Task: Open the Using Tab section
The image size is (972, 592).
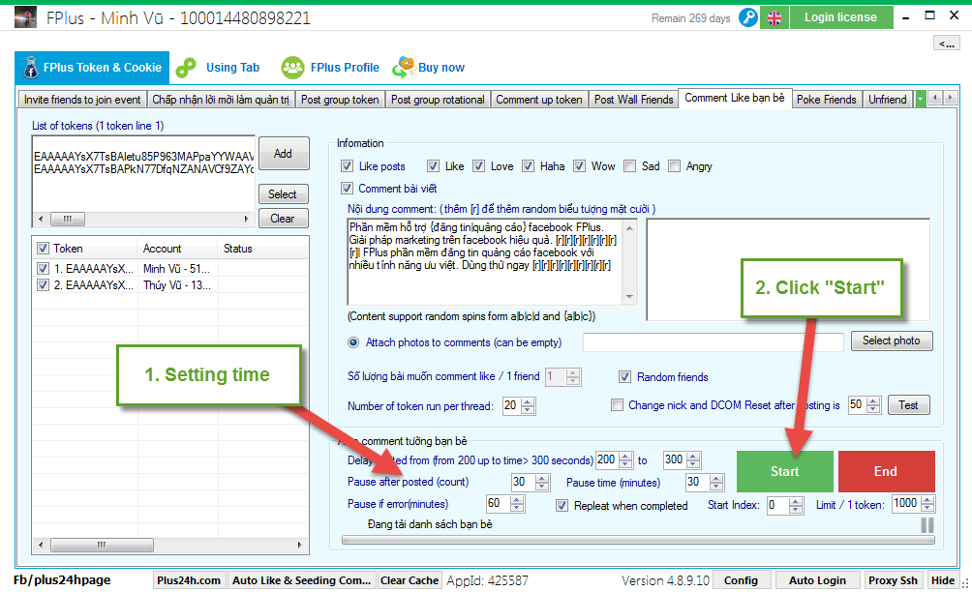Action: [x=218, y=68]
